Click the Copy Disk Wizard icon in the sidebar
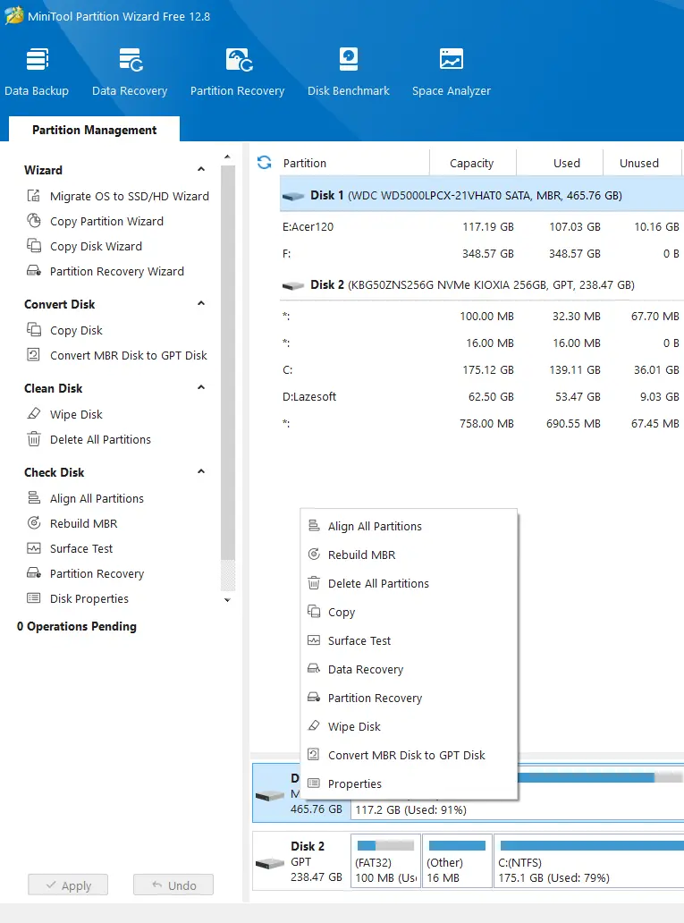The image size is (684, 923). pyautogui.click(x=34, y=245)
